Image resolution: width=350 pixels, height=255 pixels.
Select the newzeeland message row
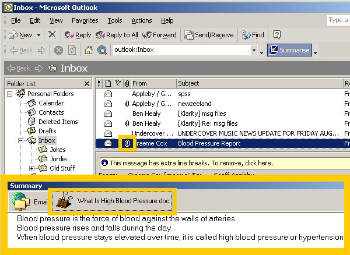tap(223, 104)
